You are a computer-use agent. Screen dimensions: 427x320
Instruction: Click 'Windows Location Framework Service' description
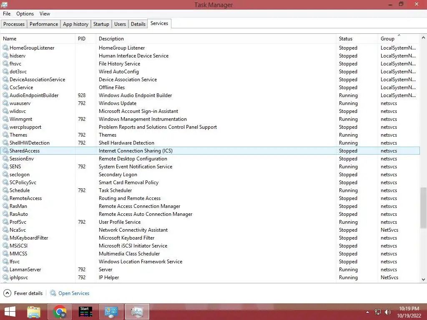coord(141,262)
